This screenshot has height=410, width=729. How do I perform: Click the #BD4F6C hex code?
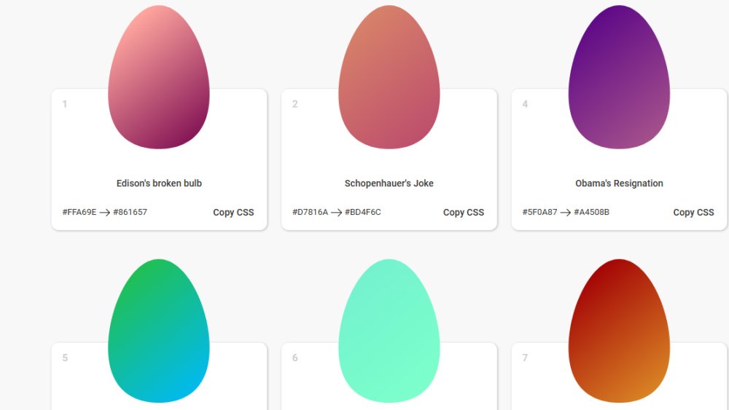pyautogui.click(x=362, y=212)
